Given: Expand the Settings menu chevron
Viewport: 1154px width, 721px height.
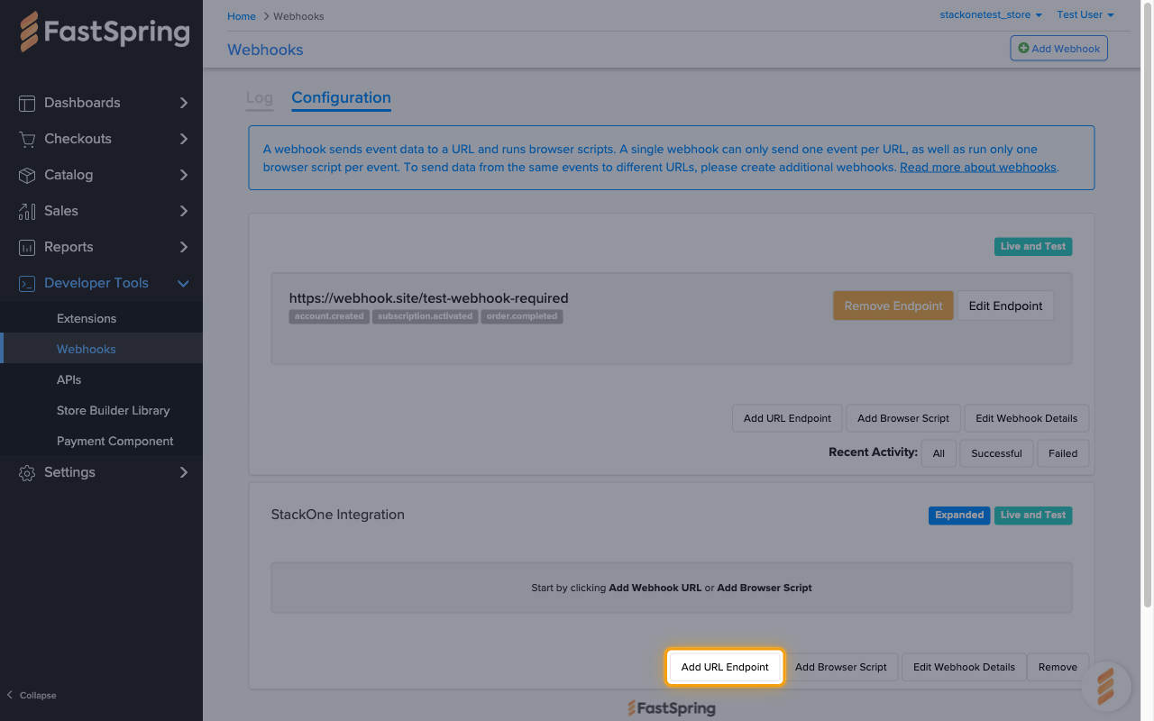Looking at the screenshot, I should (x=184, y=472).
